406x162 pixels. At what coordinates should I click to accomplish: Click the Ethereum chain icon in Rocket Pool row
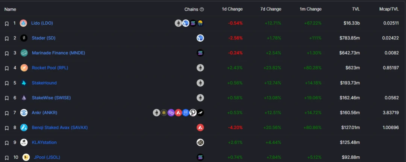pos(200,68)
